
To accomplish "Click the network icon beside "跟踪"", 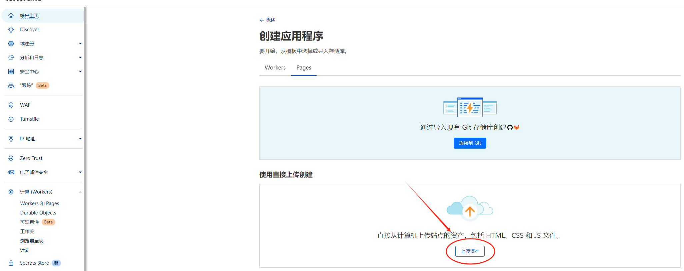I will (x=11, y=85).
